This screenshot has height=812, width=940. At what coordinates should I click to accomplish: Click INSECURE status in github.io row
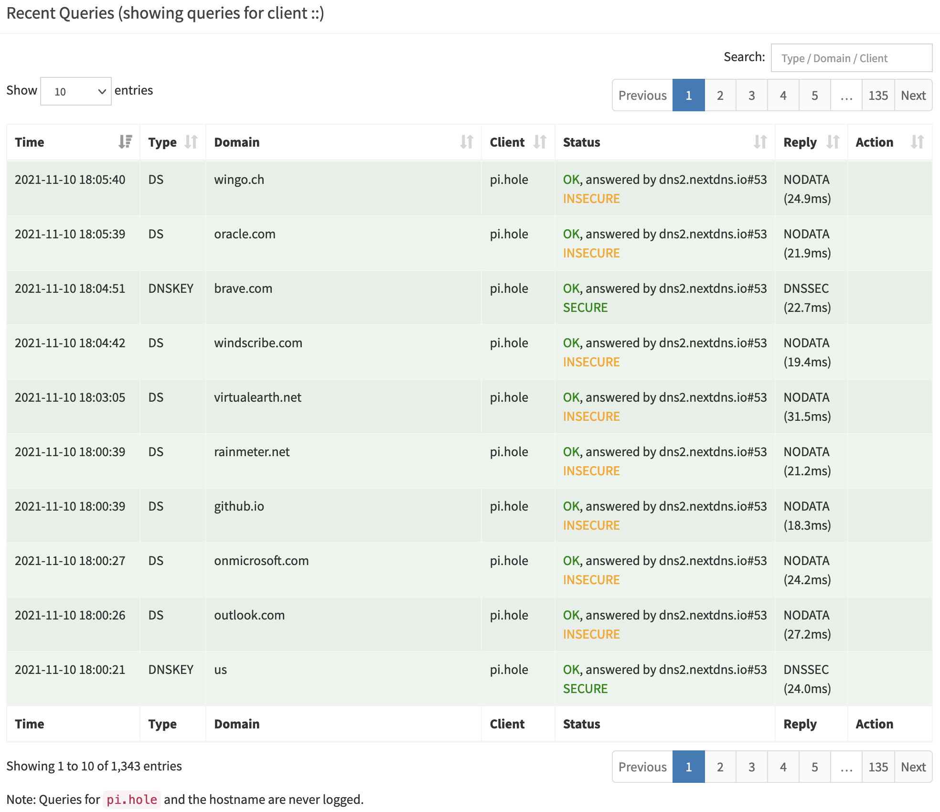pyautogui.click(x=591, y=525)
